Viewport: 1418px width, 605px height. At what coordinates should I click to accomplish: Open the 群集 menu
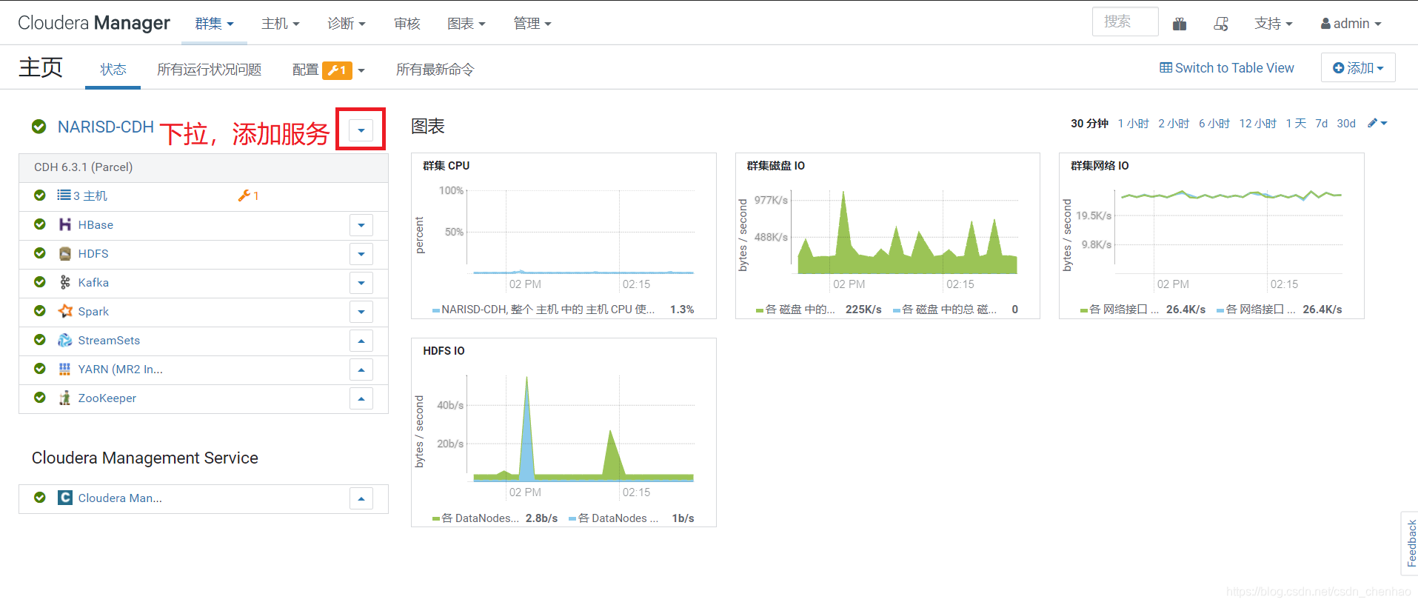click(x=215, y=24)
